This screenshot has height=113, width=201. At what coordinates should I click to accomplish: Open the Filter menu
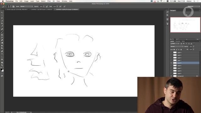[49, 1]
